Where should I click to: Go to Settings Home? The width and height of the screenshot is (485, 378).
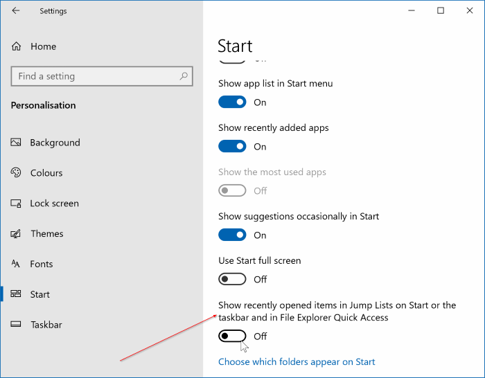click(x=43, y=46)
